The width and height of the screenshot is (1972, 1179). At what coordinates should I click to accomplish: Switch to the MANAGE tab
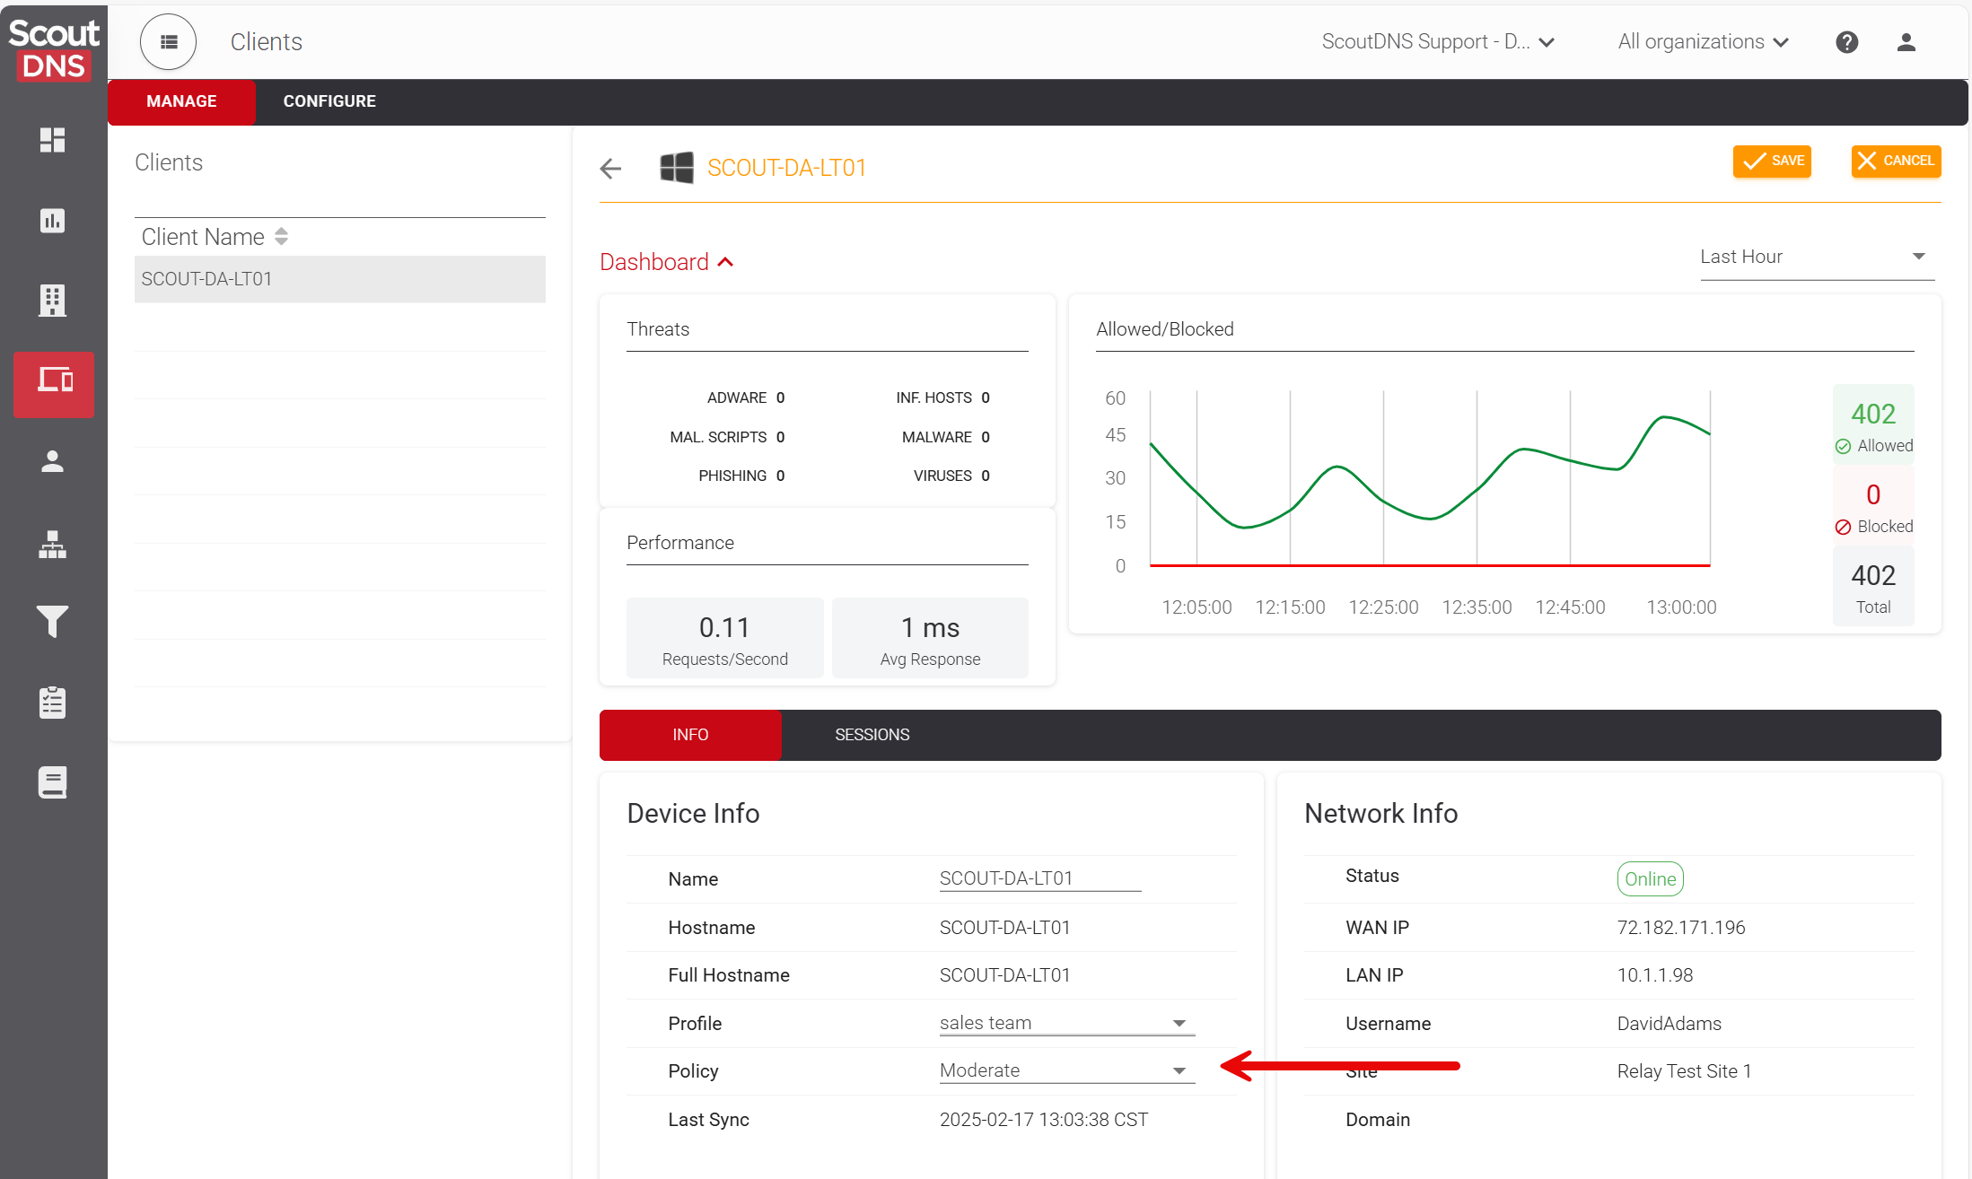[181, 101]
